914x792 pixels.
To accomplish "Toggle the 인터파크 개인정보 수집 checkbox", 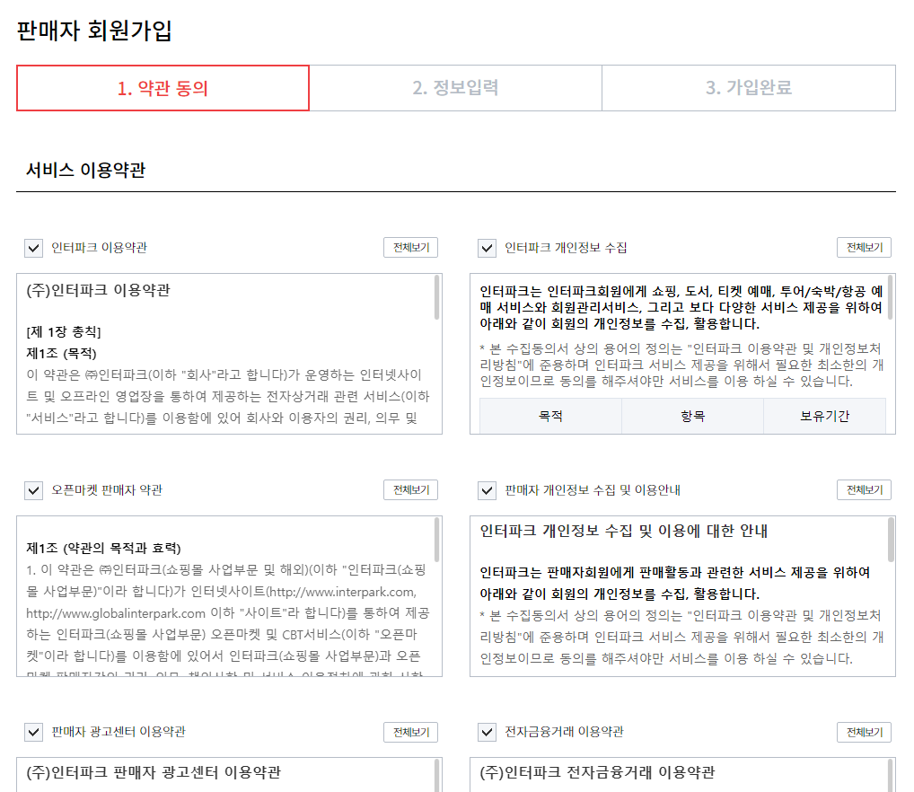I will point(487,248).
